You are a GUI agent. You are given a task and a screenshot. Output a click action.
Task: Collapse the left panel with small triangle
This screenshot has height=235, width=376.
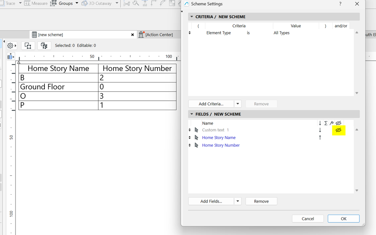[4, 41]
